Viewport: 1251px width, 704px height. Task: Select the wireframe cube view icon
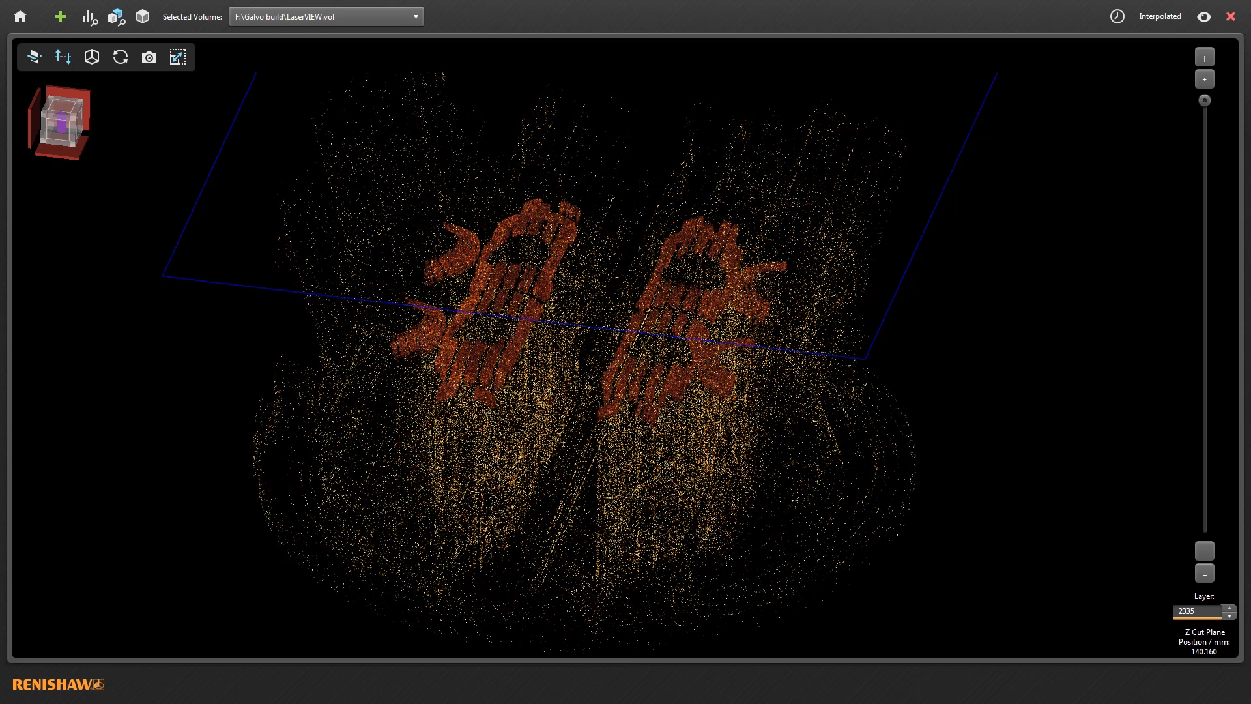tap(92, 57)
